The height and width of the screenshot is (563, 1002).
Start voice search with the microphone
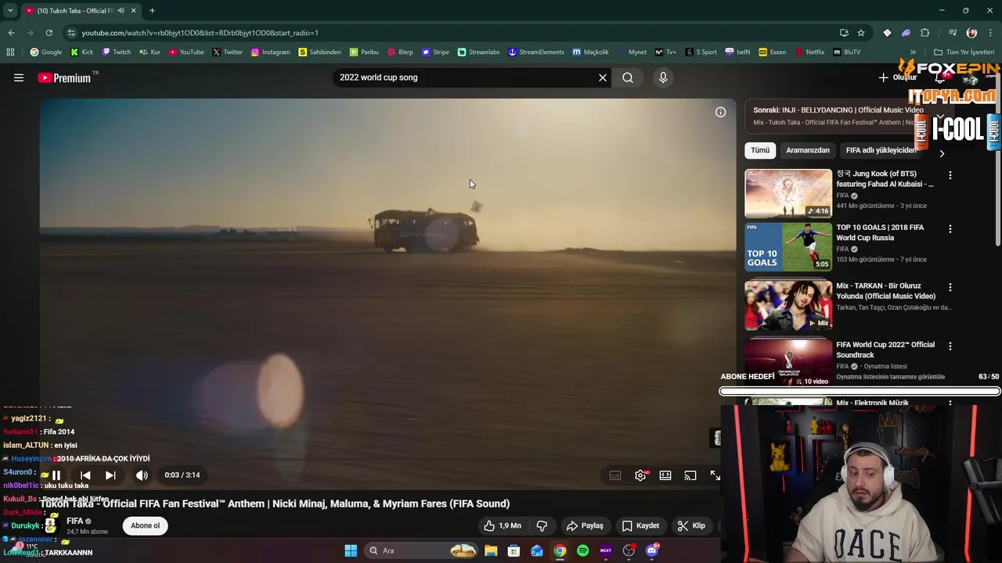pyautogui.click(x=663, y=77)
